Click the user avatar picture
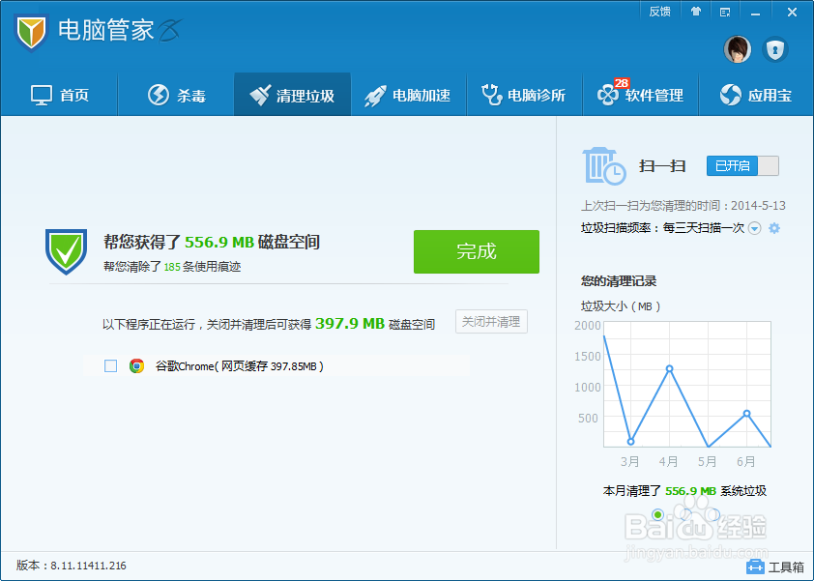814x581 pixels. 738,50
